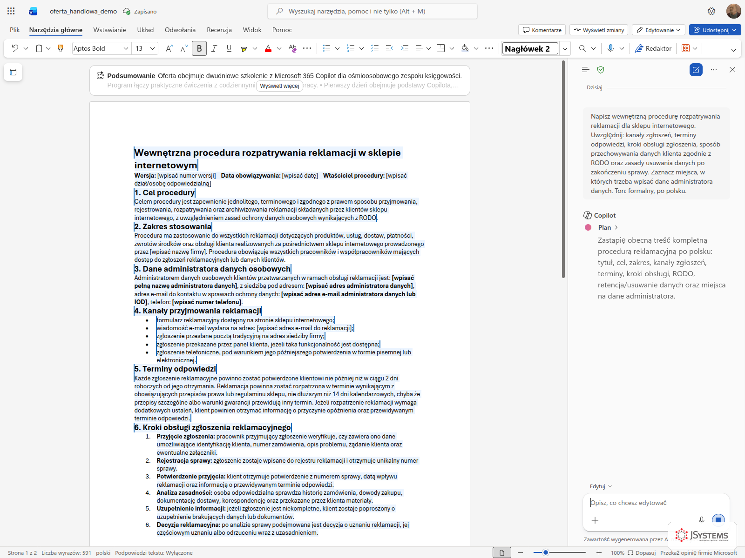Open the highlight color dropdown arrow
The height and width of the screenshot is (558, 745).
(255, 48)
